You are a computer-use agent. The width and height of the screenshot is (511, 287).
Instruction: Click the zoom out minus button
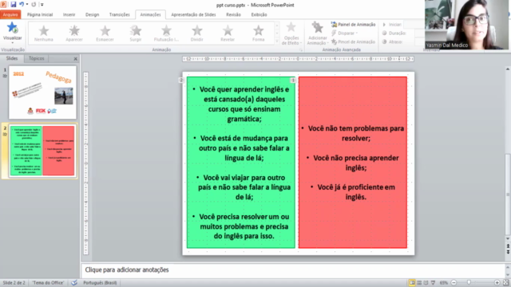pyautogui.click(x=454, y=283)
